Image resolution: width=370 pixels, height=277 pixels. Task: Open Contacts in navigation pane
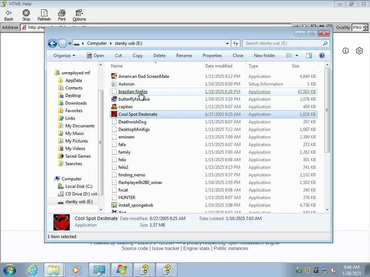click(74, 88)
